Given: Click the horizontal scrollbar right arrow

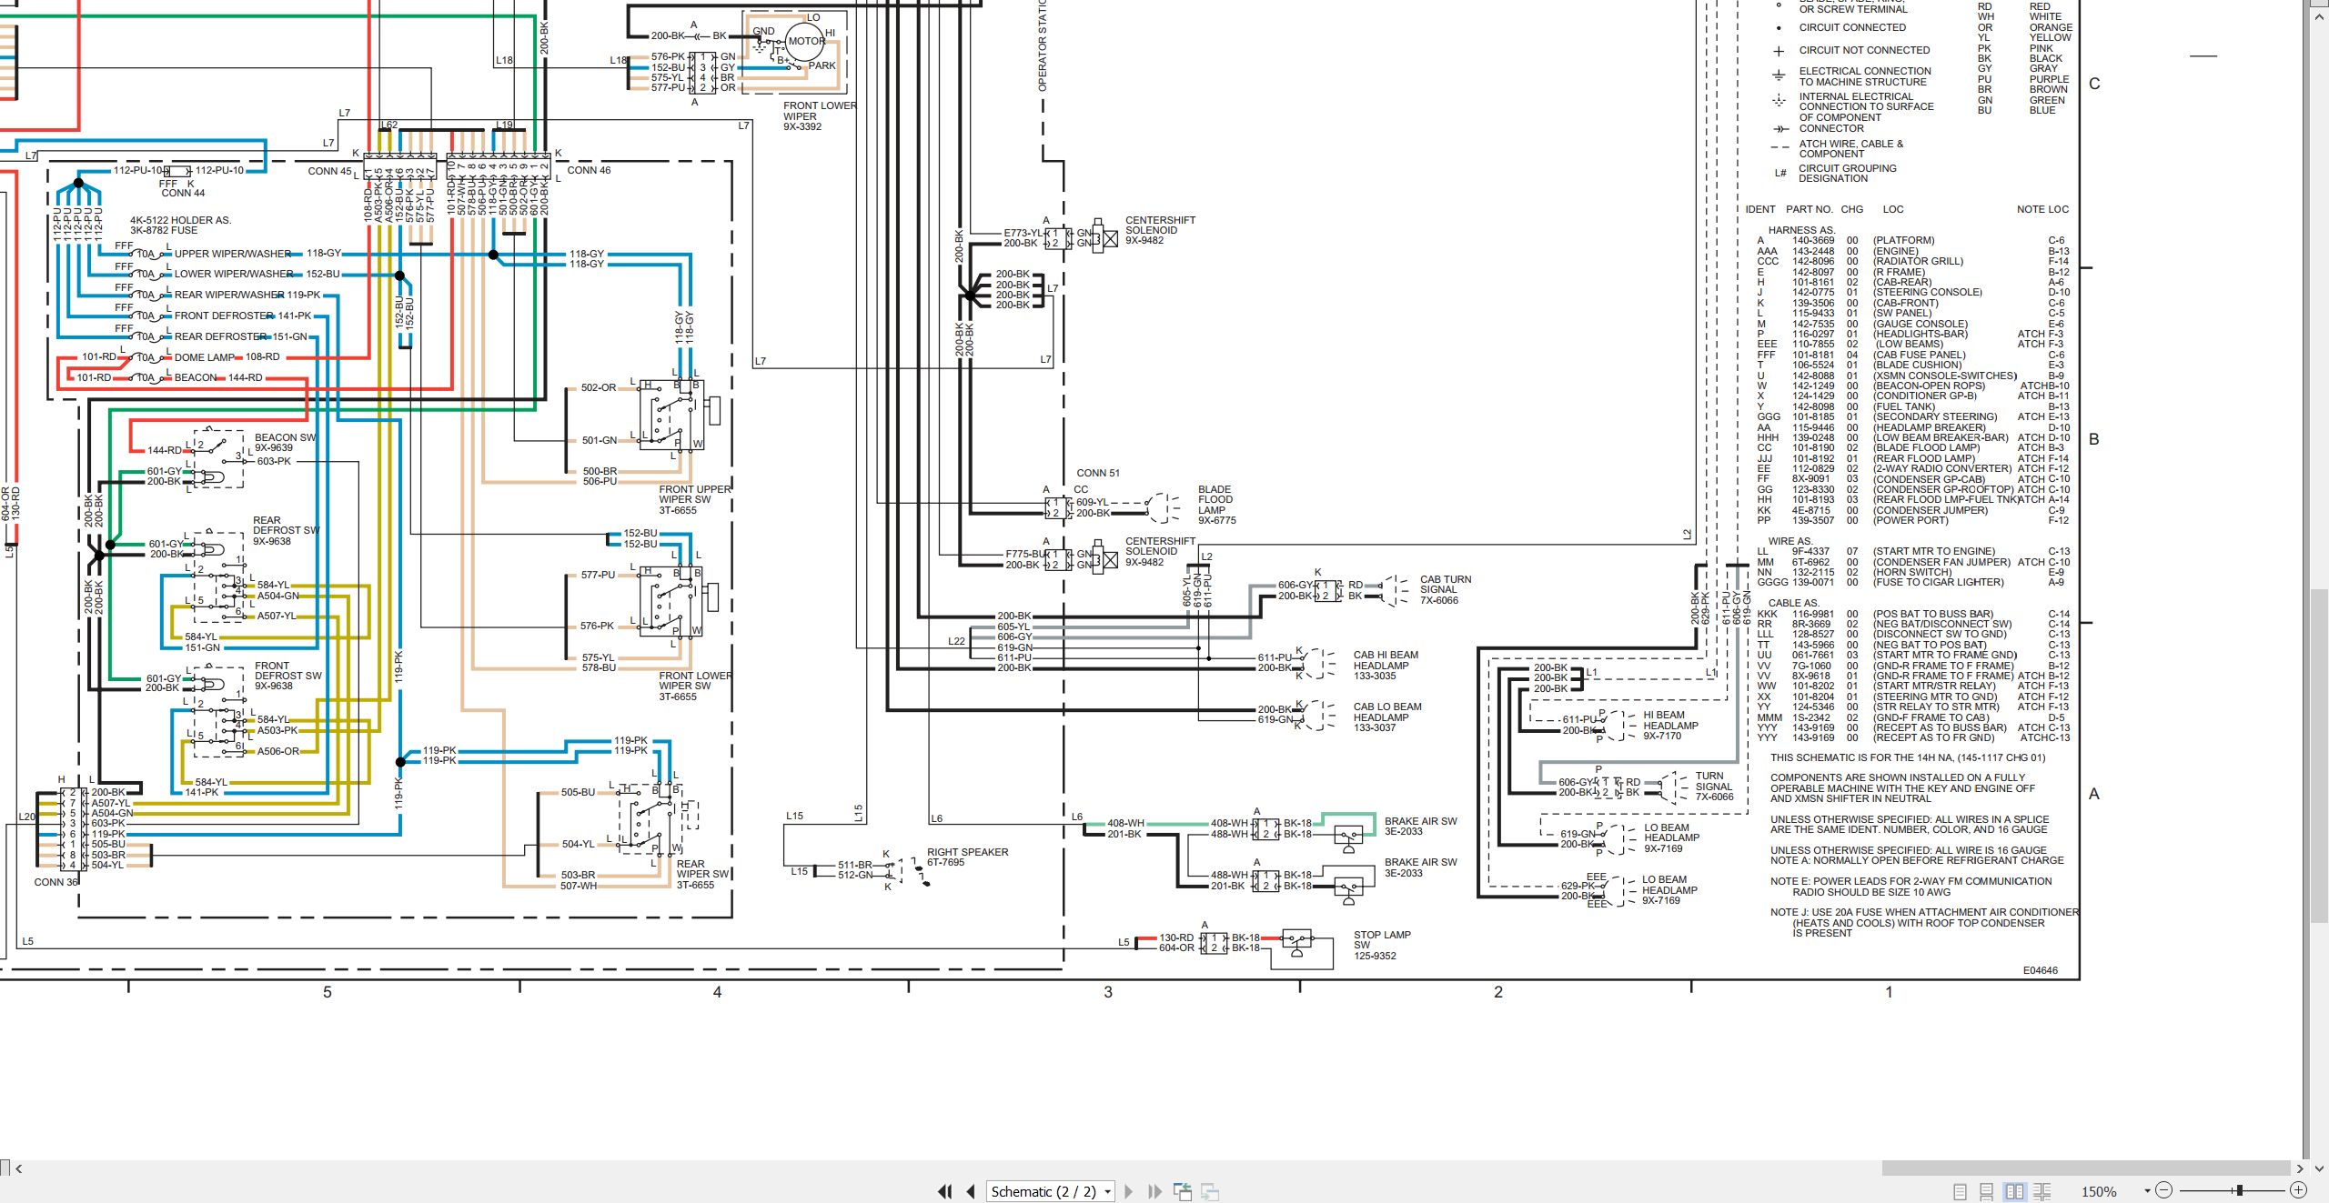Looking at the screenshot, I should tap(2300, 1169).
